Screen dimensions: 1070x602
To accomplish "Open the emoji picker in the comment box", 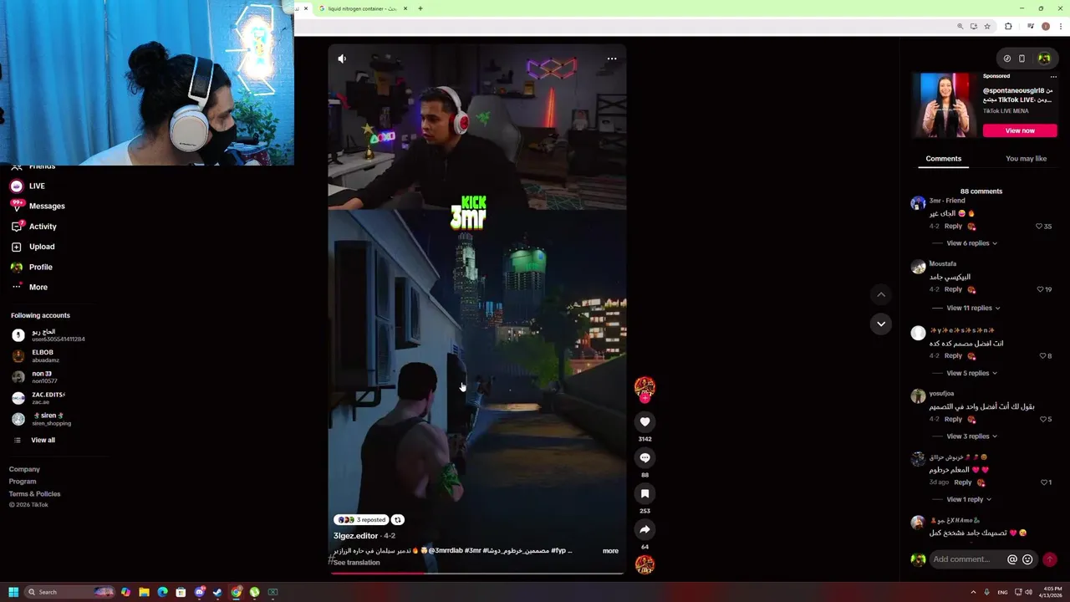I will pyautogui.click(x=1027, y=559).
